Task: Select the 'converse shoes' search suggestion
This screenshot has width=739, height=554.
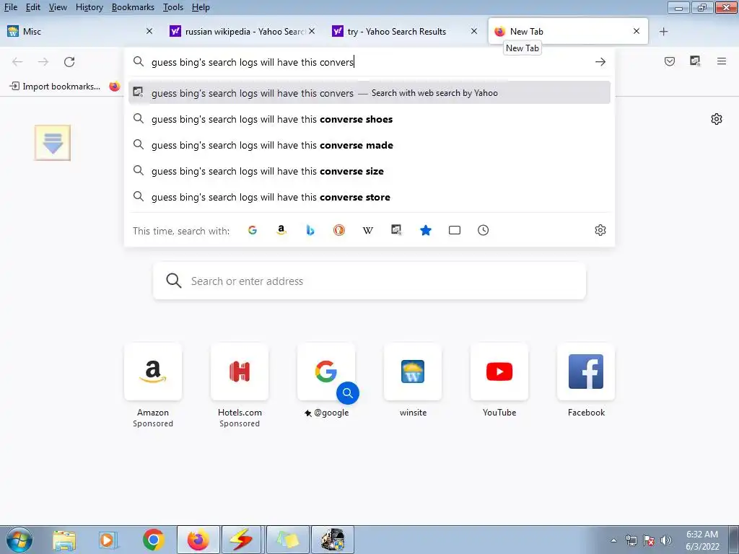Action: 369,119
